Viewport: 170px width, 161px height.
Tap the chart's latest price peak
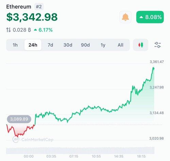click(x=153, y=68)
